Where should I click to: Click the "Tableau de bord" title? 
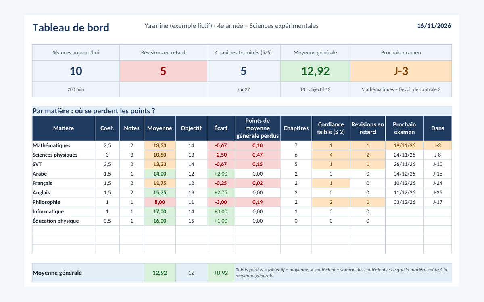(71, 27)
